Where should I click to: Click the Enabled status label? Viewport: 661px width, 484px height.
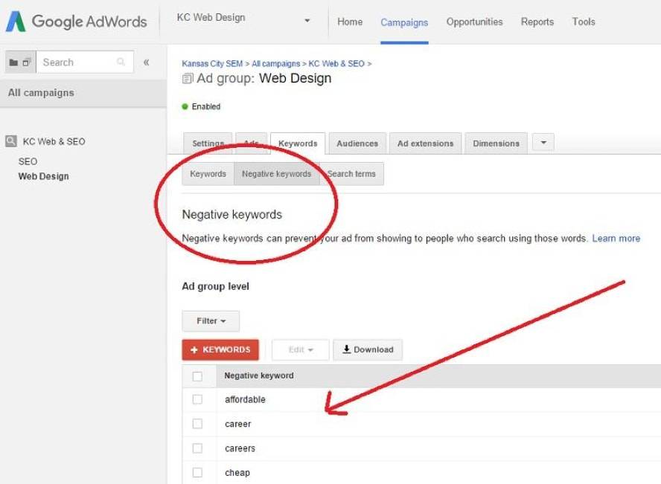click(x=206, y=106)
